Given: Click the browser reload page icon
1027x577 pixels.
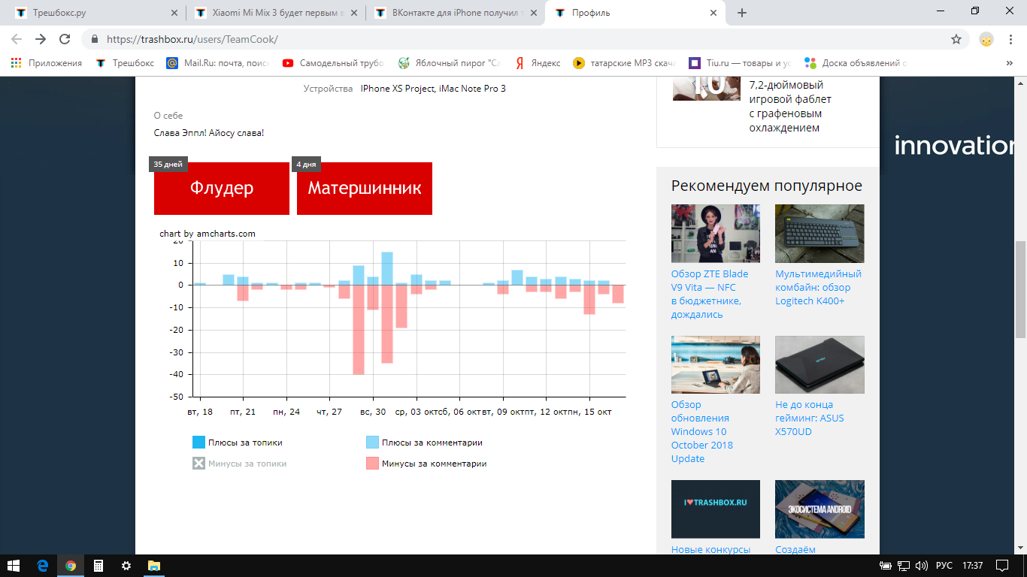Looking at the screenshot, I should coord(65,39).
